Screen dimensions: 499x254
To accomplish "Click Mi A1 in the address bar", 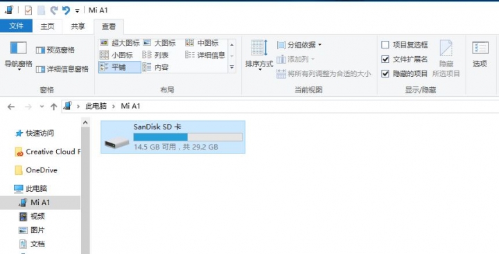I will (x=130, y=106).
